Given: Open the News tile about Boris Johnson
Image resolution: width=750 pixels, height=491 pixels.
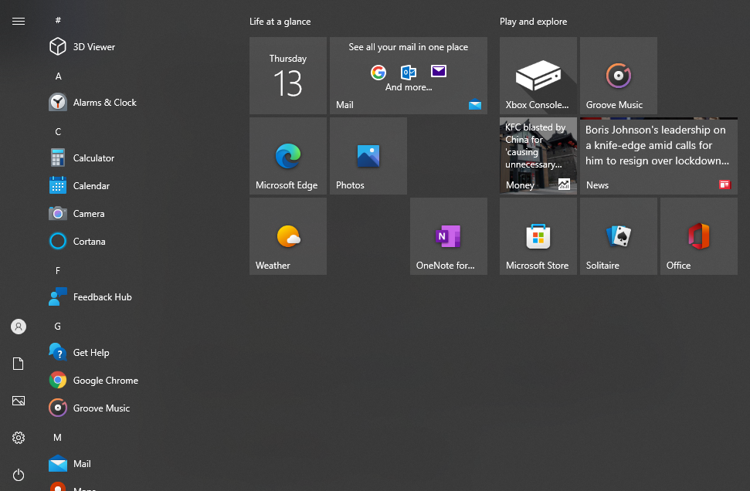Looking at the screenshot, I should 659,156.
